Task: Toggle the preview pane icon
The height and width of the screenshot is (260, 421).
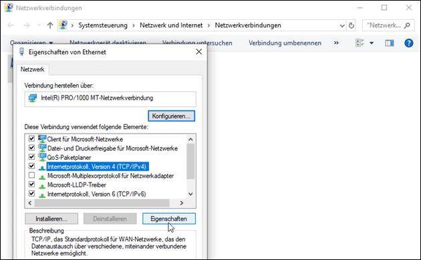Action: 390,43
